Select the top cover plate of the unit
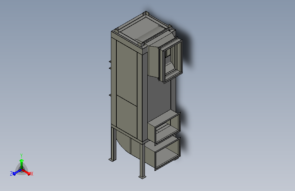 [x=143, y=30]
